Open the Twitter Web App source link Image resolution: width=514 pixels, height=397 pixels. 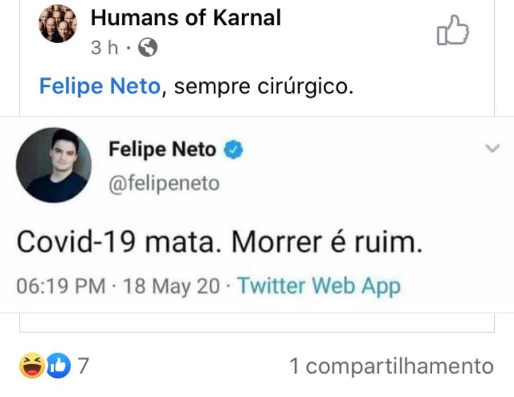pyautogui.click(x=319, y=286)
